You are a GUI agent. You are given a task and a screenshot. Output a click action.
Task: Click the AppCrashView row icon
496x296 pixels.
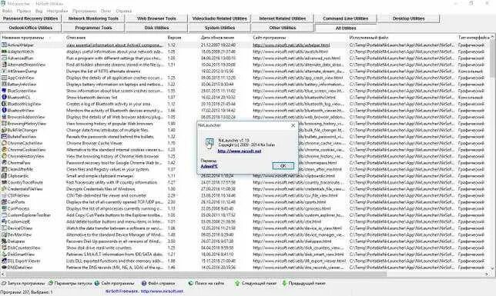[x=4, y=78]
